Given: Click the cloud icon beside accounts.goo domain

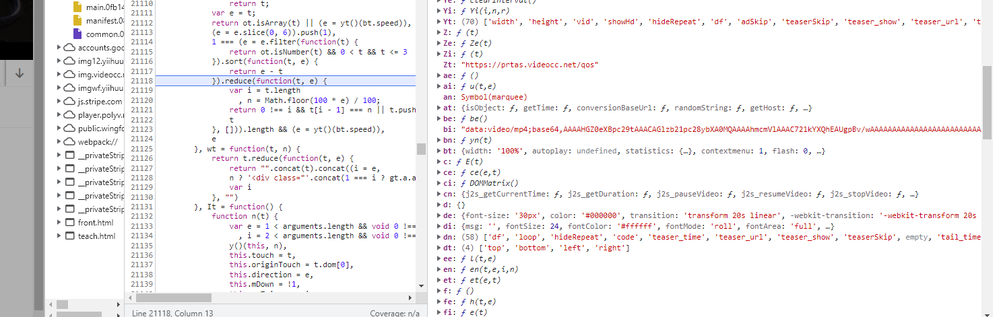Looking at the screenshot, I should point(69,48).
